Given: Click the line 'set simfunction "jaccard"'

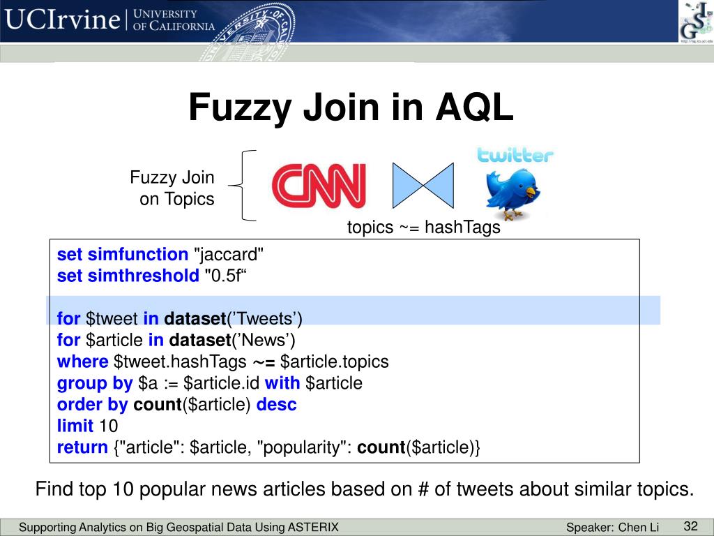Looking at the screenshot, I should pyautogui.click(x=160, y=254).
